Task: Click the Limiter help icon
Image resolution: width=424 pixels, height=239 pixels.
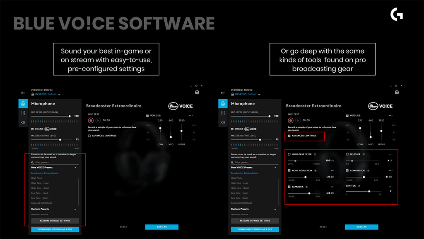Action: coord(359,186)
